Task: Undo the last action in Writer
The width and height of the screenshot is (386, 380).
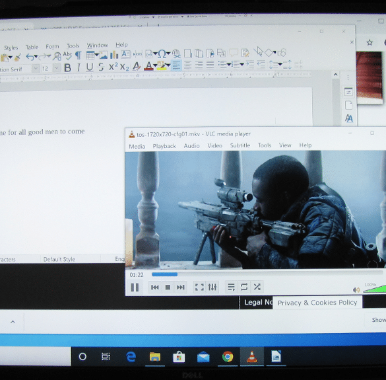Action: coord(30,57)
